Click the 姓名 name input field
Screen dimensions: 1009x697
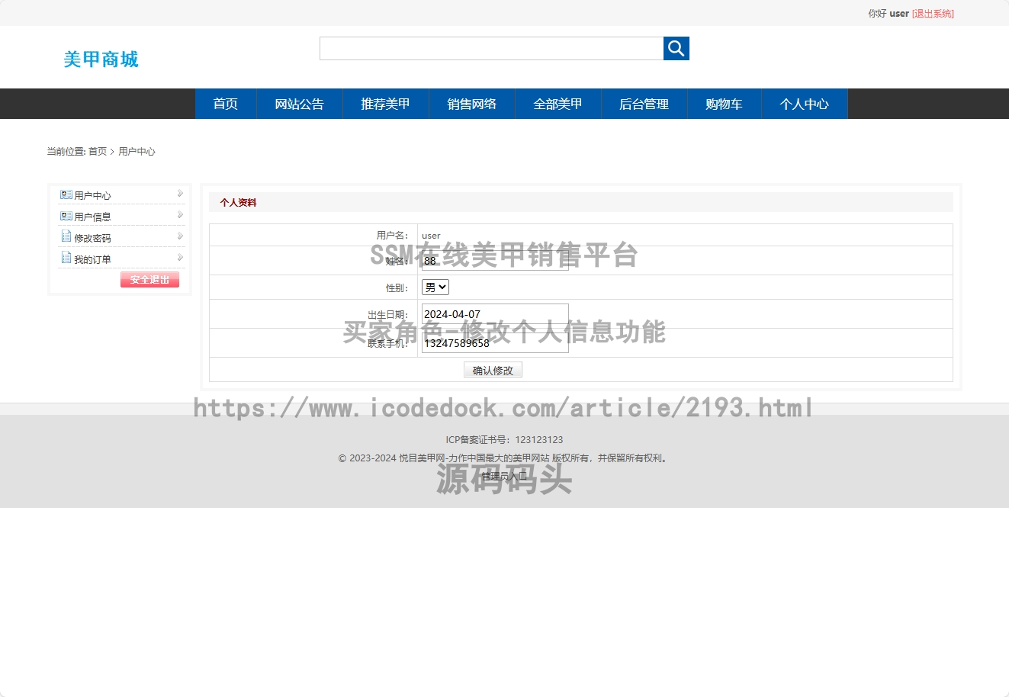point(495,261)
